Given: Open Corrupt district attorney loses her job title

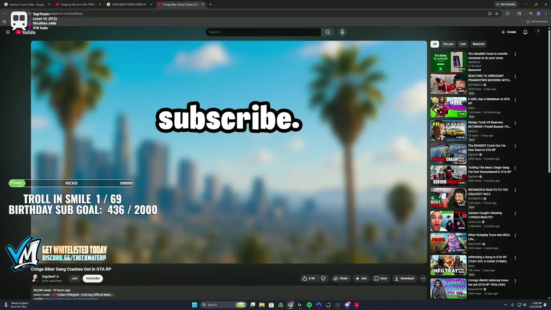Looking at the screenshot, I should [x=488, y=282].
